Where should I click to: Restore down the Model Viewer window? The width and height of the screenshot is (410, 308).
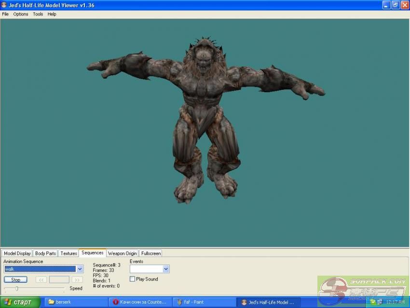396,5
